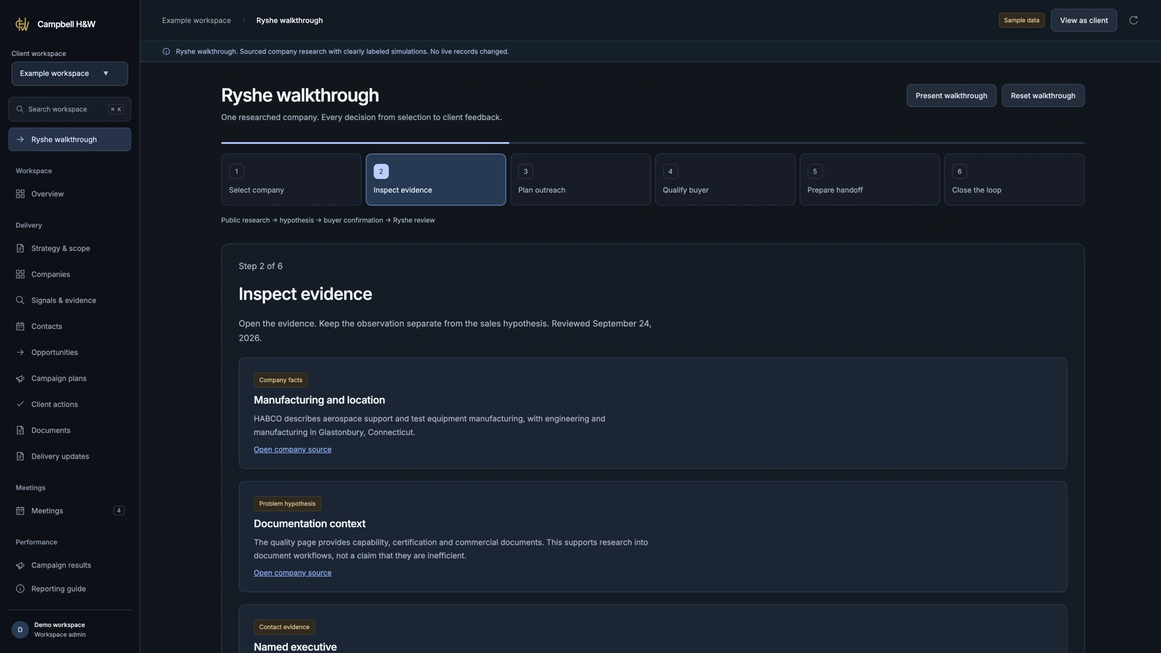Screen dimensions: 1161x653
Task: Click the Campaign results megaphone icon
Action: 20,565
